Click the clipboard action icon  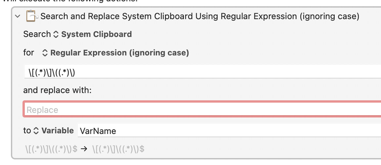pyautogui.click(x=32, y=16)
